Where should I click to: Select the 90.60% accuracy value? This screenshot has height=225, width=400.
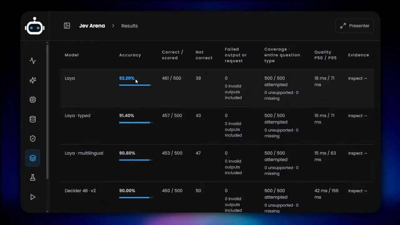(x=127, y=153)
